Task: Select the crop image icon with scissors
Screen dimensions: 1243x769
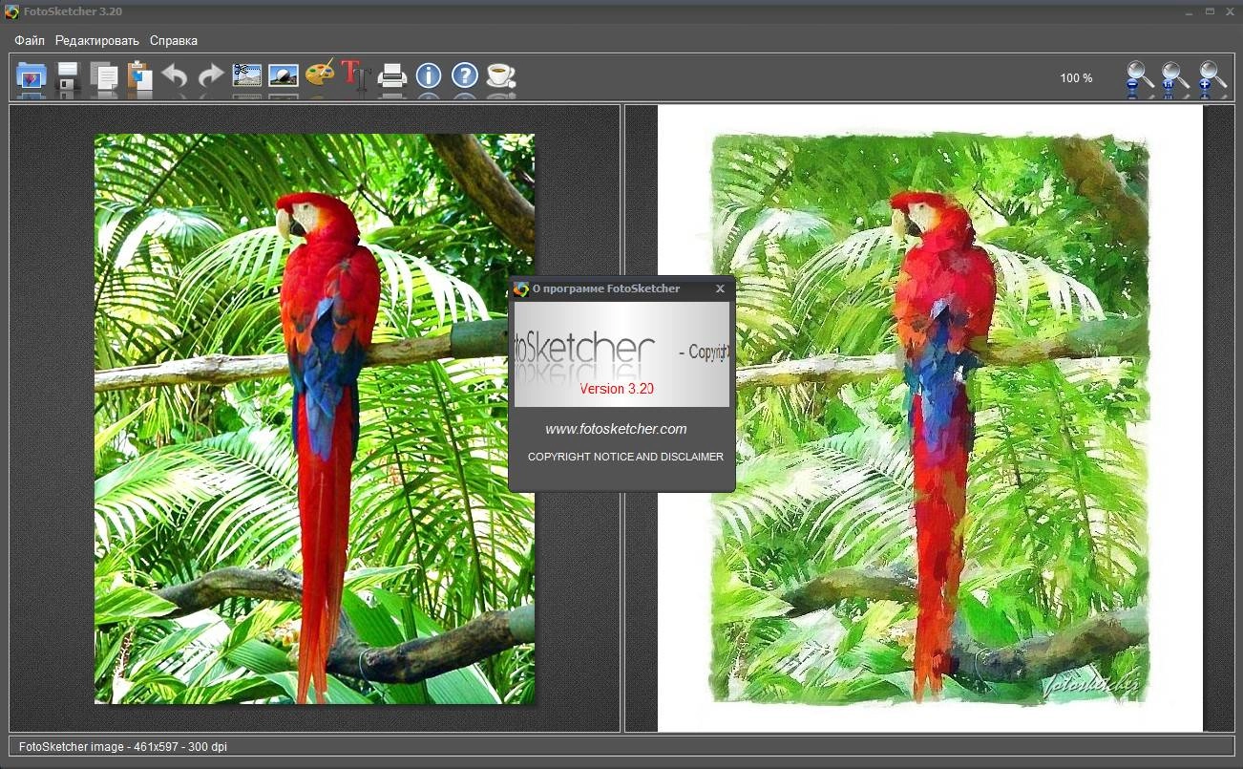Action: click(x=247, y=75)
